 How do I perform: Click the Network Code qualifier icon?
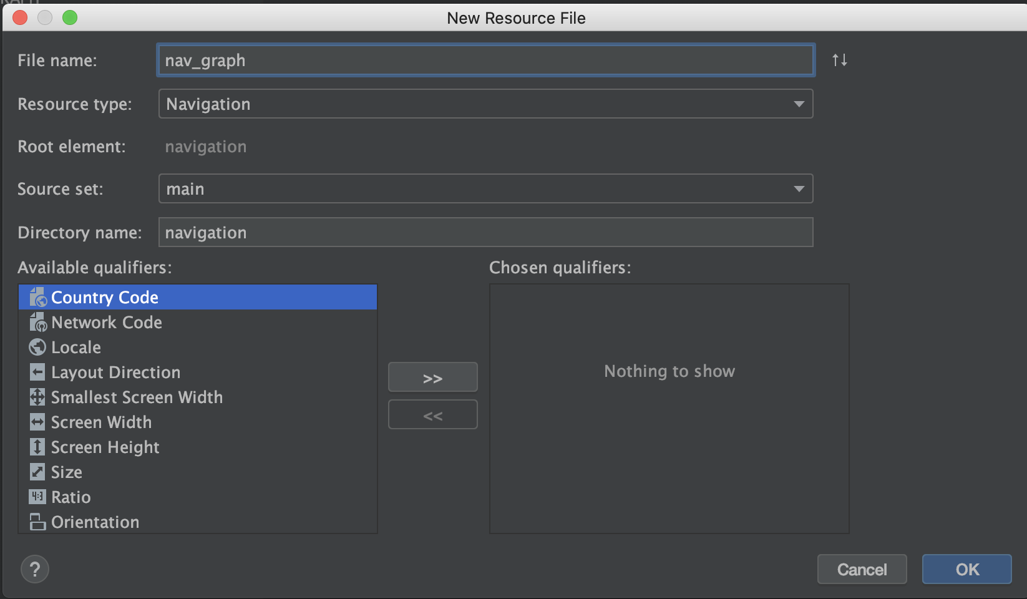coord(38,322)
